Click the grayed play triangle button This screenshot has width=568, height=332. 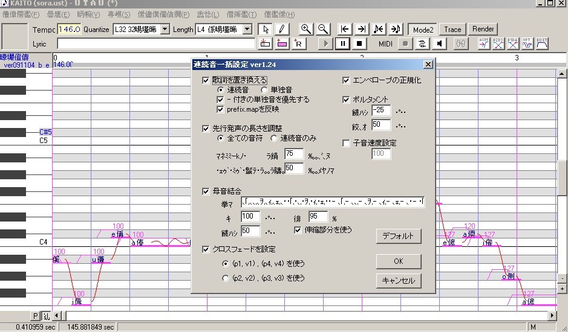[325, 43]
